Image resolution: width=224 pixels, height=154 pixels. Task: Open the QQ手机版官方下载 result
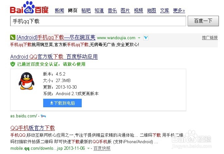point(33,128)
